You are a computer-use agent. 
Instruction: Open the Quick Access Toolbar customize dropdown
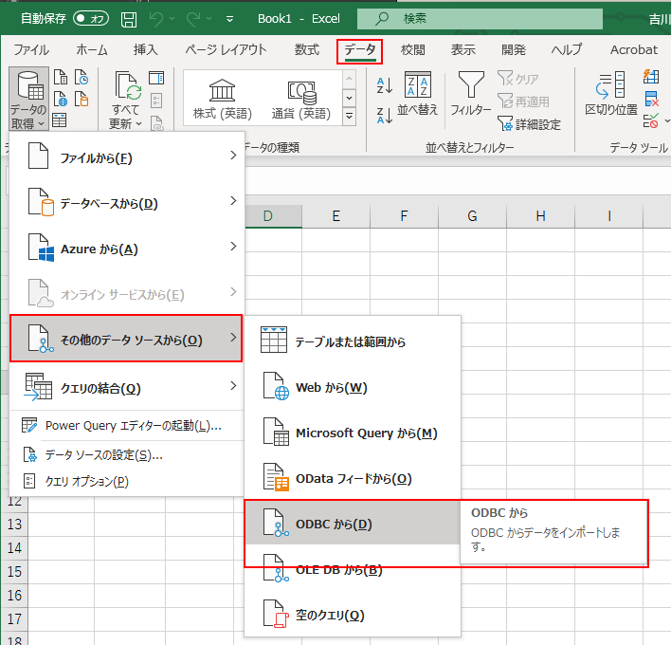(x=230, y=19)
